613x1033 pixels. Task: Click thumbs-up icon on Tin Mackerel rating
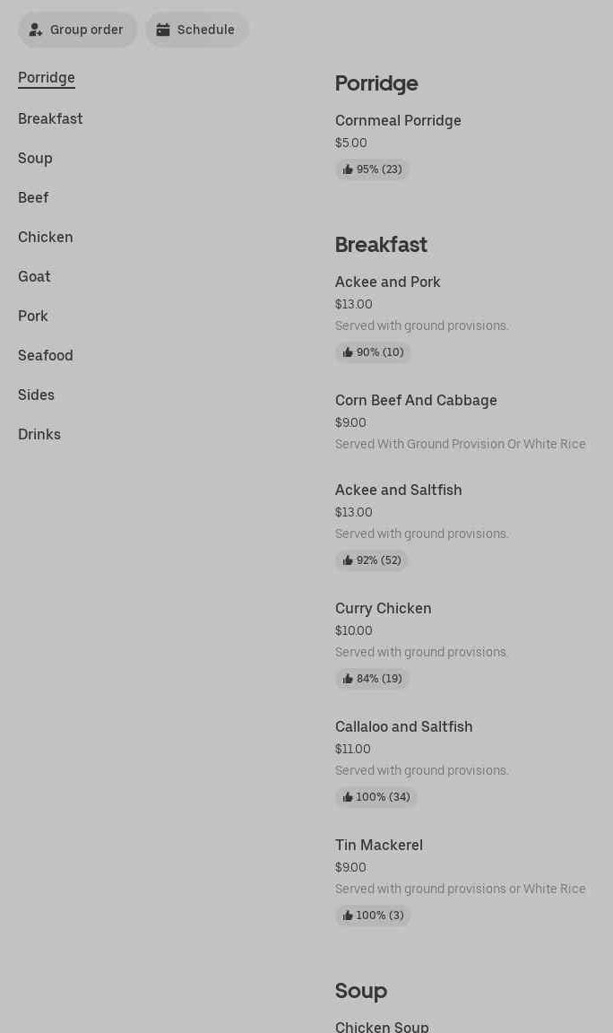tap(348, 916)
